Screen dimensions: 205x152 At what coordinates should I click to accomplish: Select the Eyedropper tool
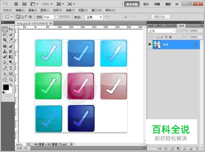(x=11, y=40)
